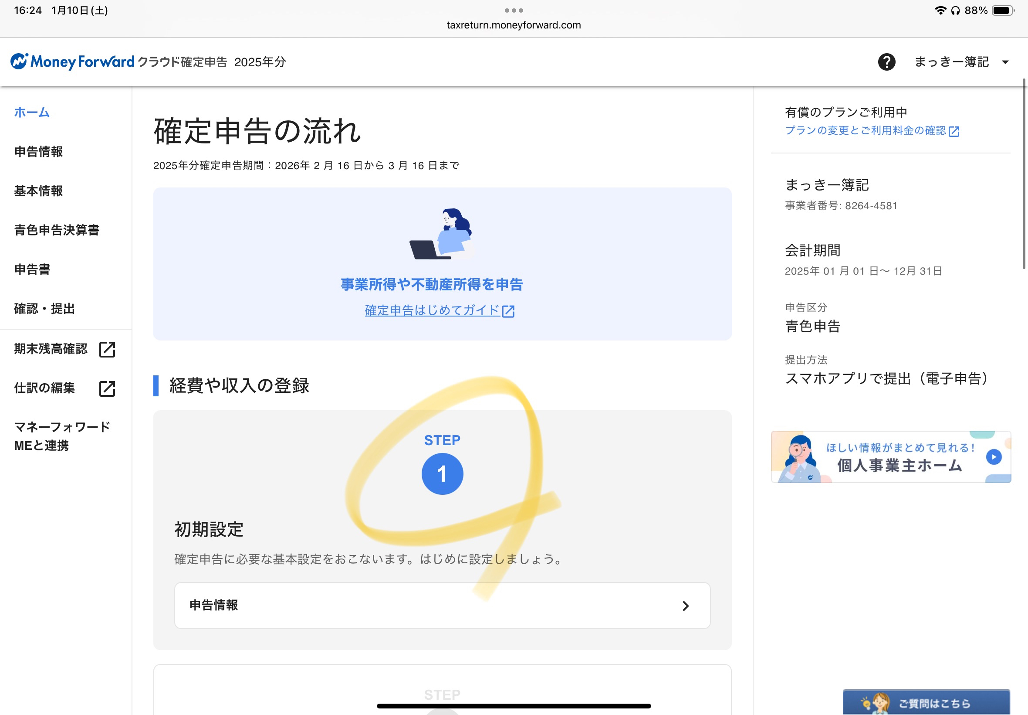1028x715 pixels.
Task: Tap the headphones status icon
Action: (955, 10)
